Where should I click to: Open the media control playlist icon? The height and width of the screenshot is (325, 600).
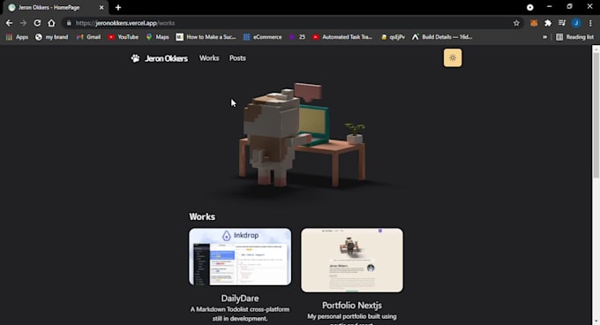tap(562, 23)
